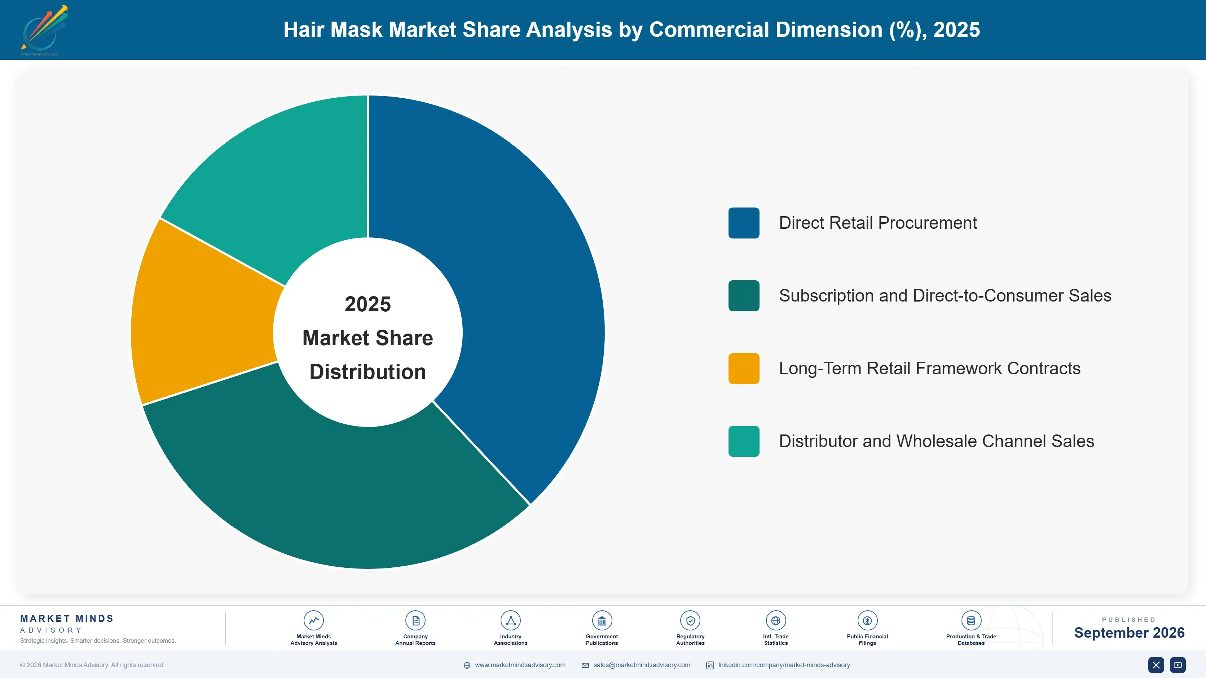Click the Direct Retail Procurement legend label
The image size is (1206, 678).
coord(878,223)
